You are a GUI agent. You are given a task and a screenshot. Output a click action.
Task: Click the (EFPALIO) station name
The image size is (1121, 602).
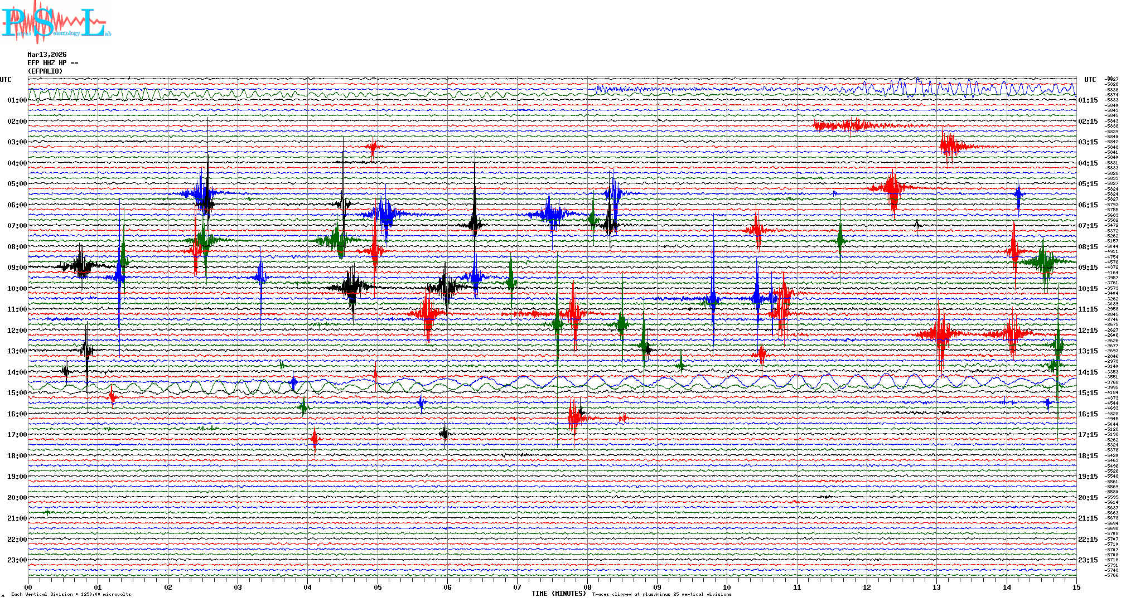[45, 71]
